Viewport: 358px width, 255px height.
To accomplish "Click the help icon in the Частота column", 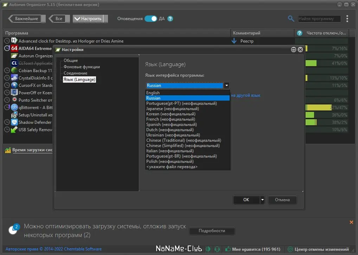I will 300,33.
